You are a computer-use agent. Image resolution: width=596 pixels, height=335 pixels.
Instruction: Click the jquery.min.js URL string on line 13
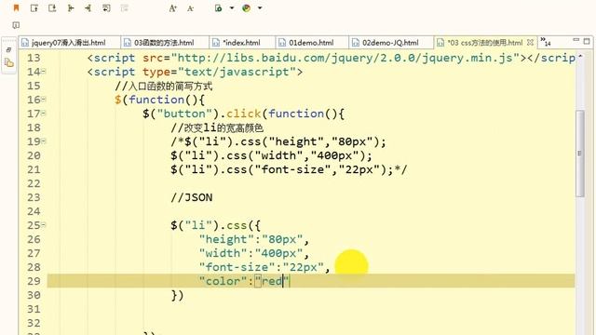coord(345,58)
